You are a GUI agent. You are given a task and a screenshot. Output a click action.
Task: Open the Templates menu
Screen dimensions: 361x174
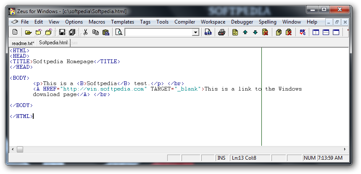122,22
